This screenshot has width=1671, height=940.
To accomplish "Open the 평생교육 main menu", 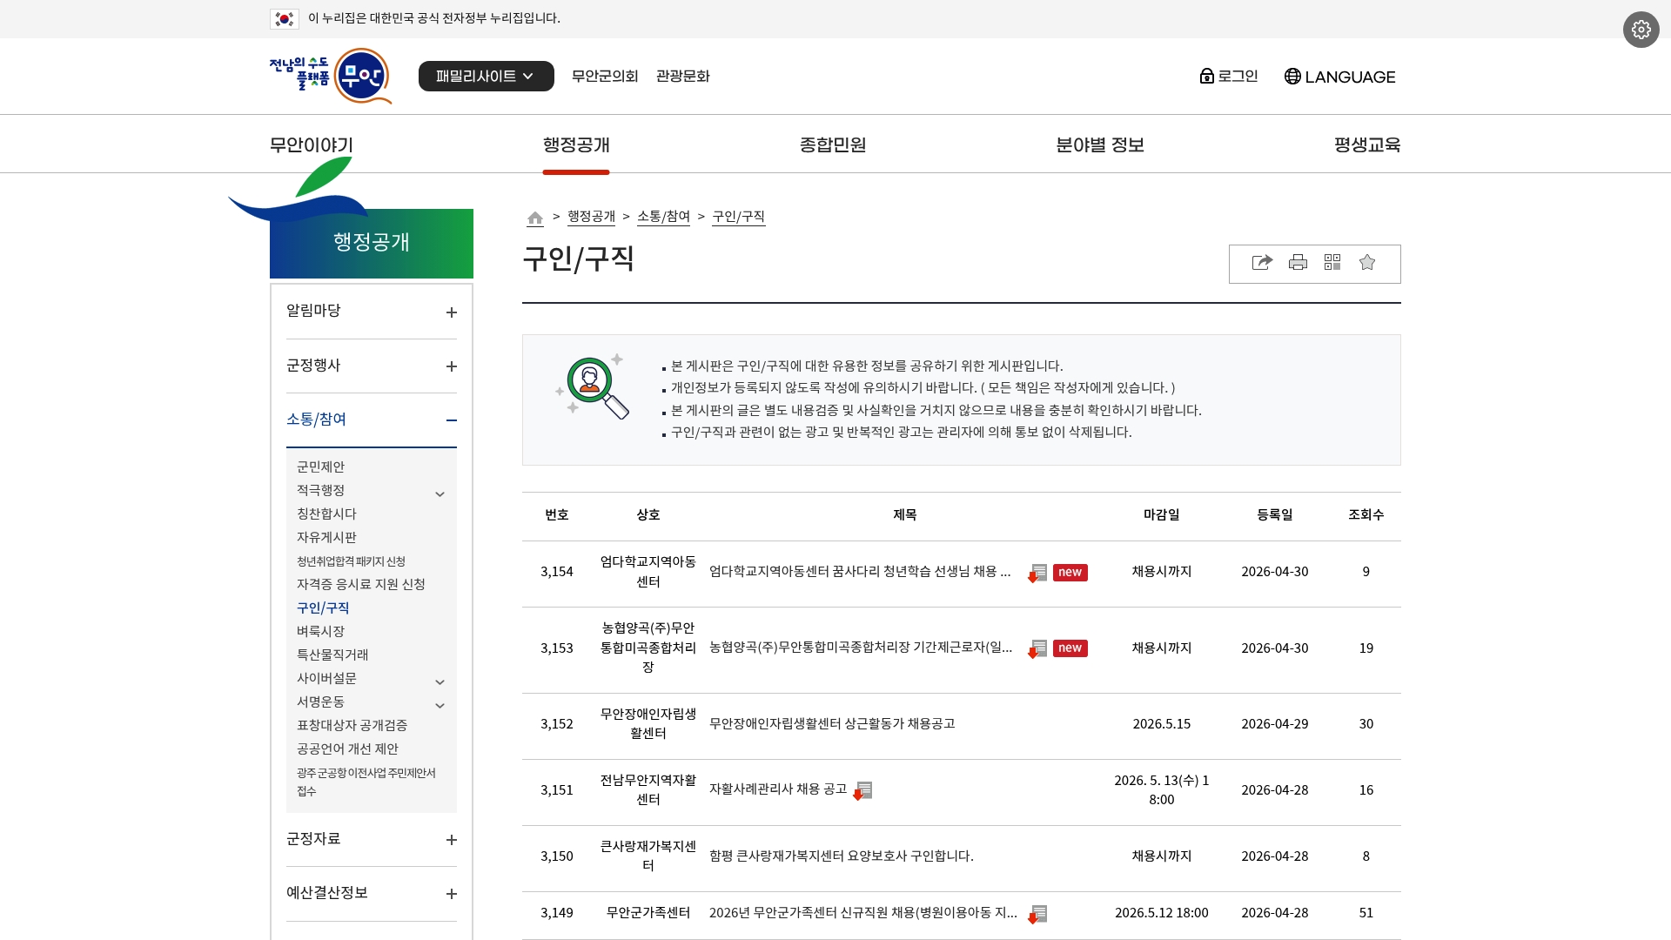I will point(1367,145).
